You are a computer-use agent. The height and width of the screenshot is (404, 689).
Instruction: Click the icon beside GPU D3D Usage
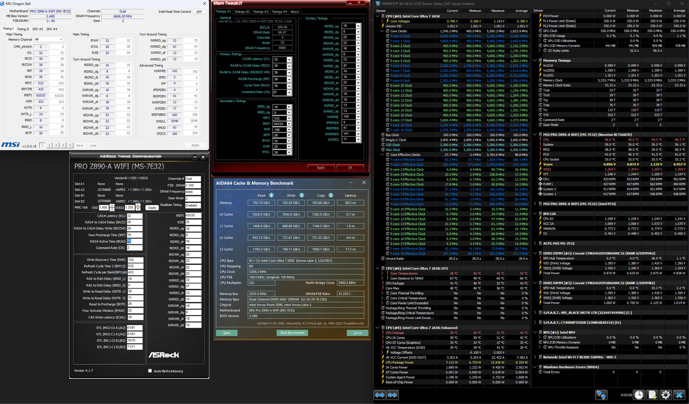click(x=540, y=36)
